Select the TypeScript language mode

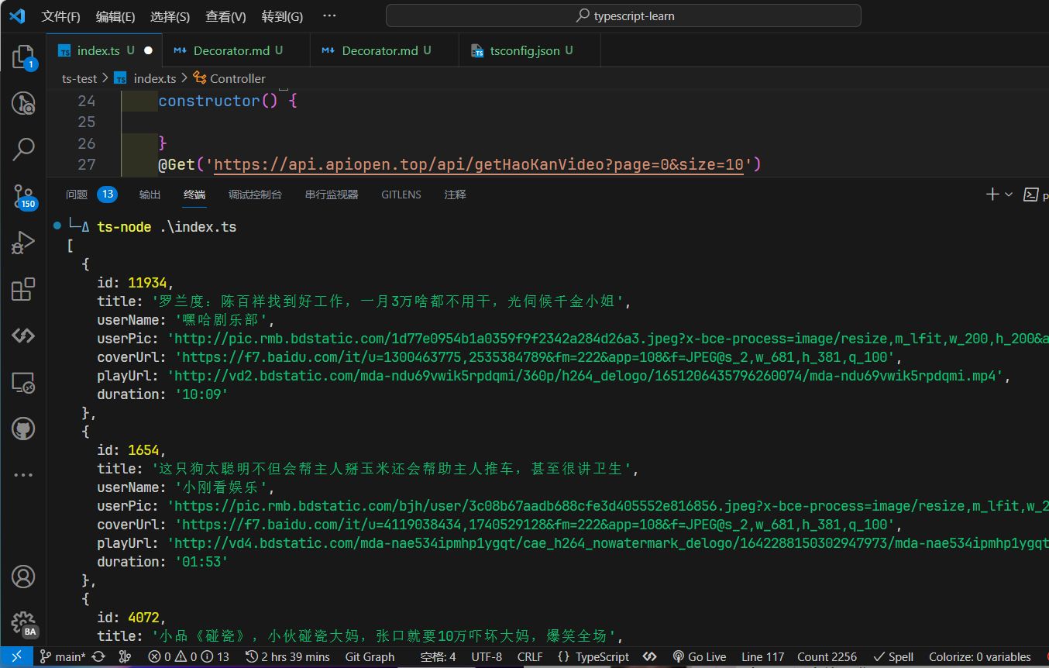click(593, 656)
